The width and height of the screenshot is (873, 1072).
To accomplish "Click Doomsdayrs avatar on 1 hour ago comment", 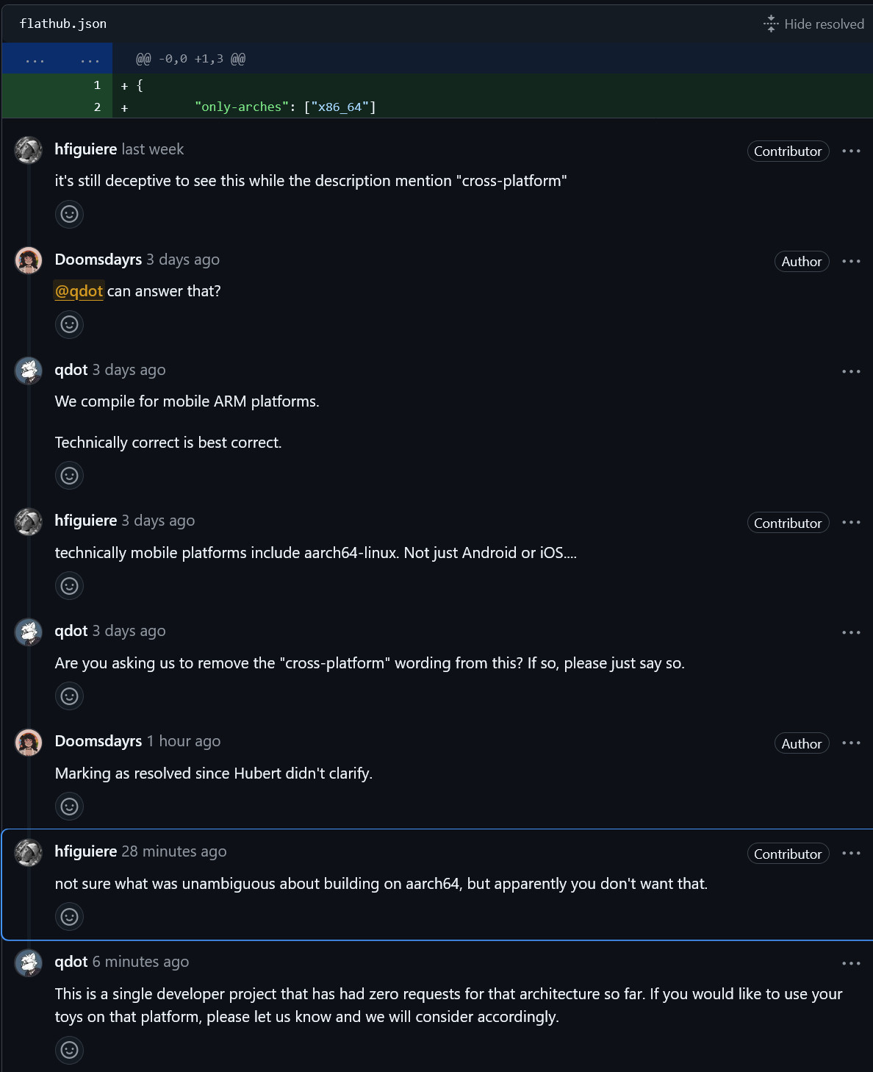I will click(x=29, y=743).
